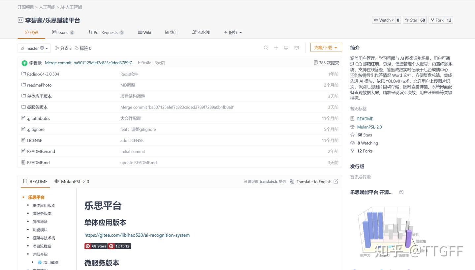Fork the repository
The width and height of the screenshot is (475, 270).
click(x=439, y=20)
